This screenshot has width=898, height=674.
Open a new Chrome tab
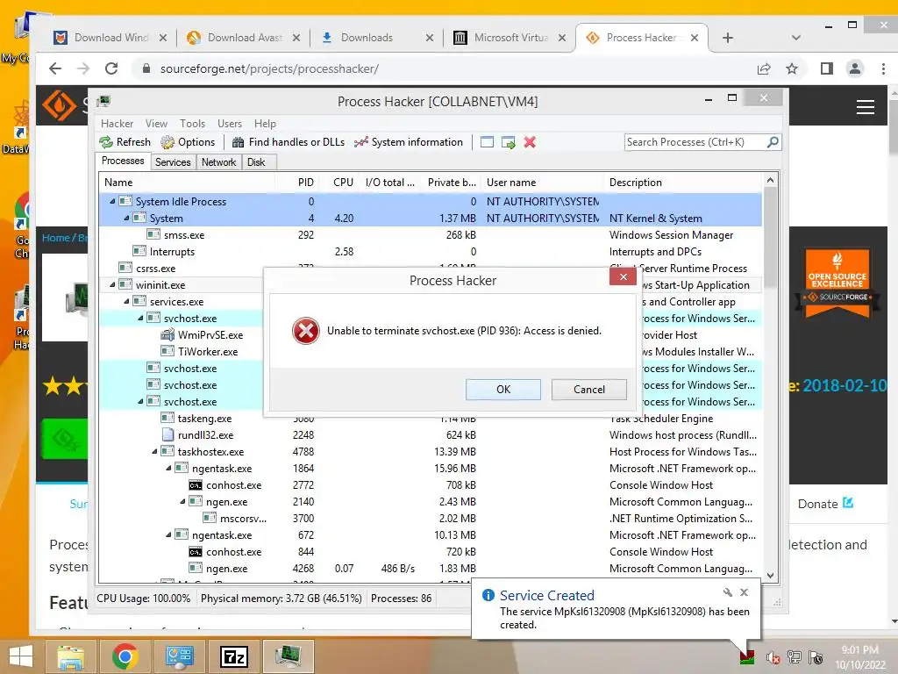click(727, 38)
